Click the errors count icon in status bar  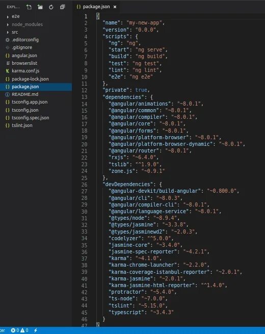coord(13,330)
